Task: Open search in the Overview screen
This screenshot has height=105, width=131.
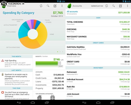Action: click(x=48, y=6)
